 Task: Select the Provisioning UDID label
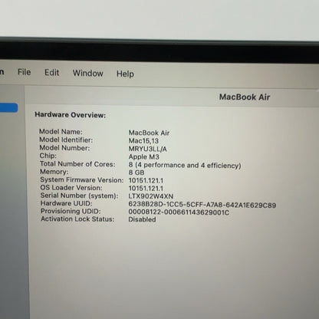(x=71, y=211)
